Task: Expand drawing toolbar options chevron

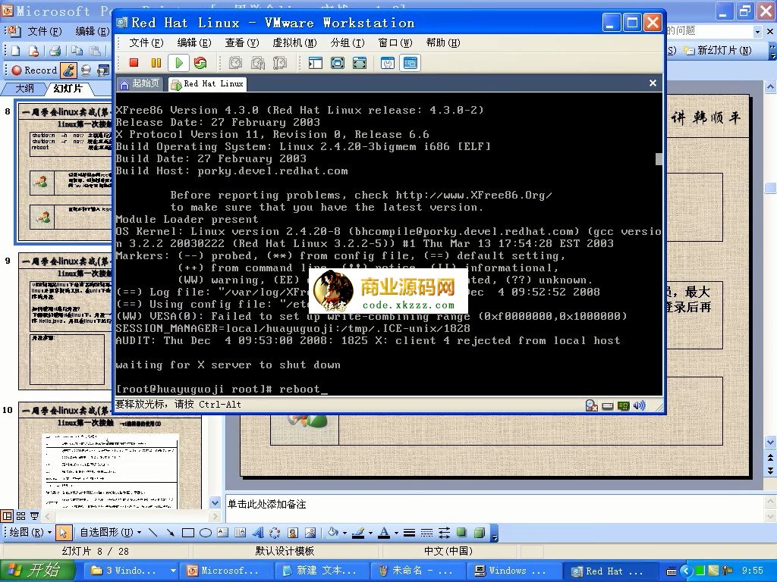Action: click(x=494, y=533)
